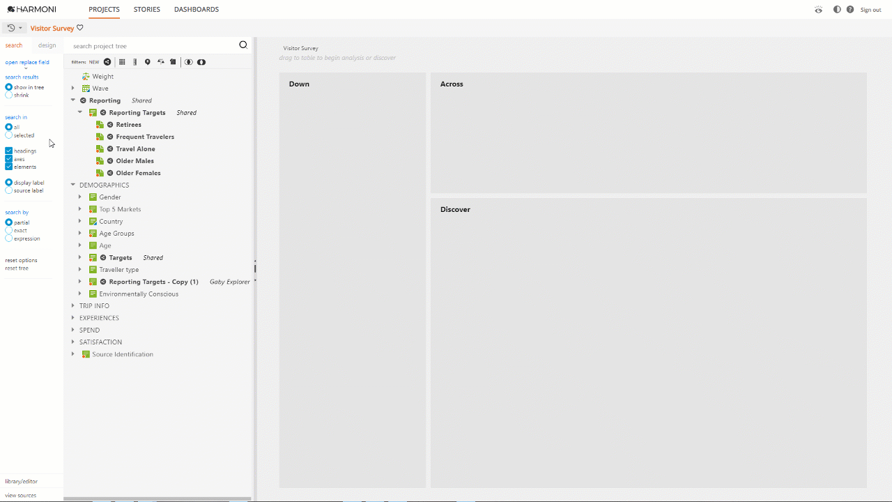
Task: Expand the SPEND section
Action: pyautogui.click(x=73, y=330)
